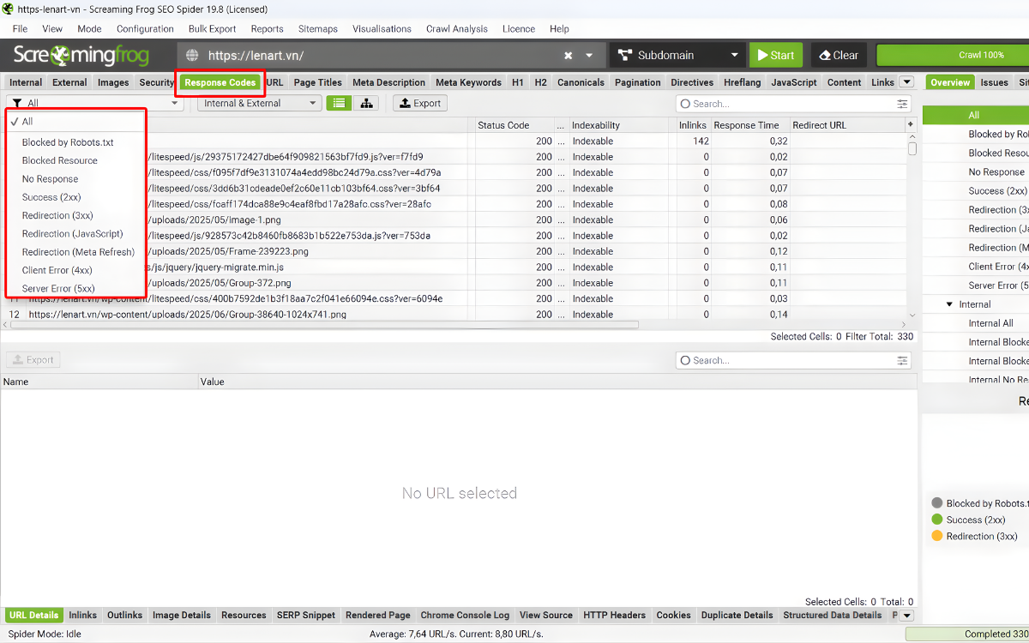Open search options in lower details panel
1029x643 pixels.
(902, 361)
